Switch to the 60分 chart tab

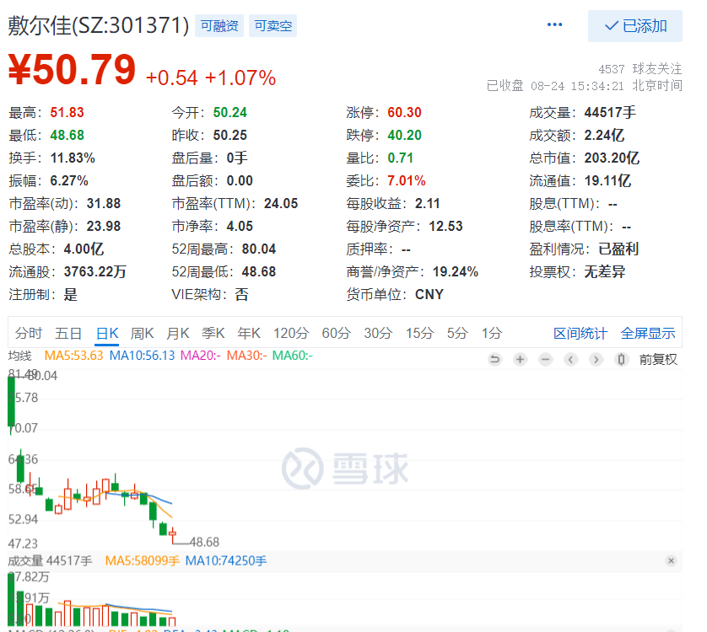(336, 333)
